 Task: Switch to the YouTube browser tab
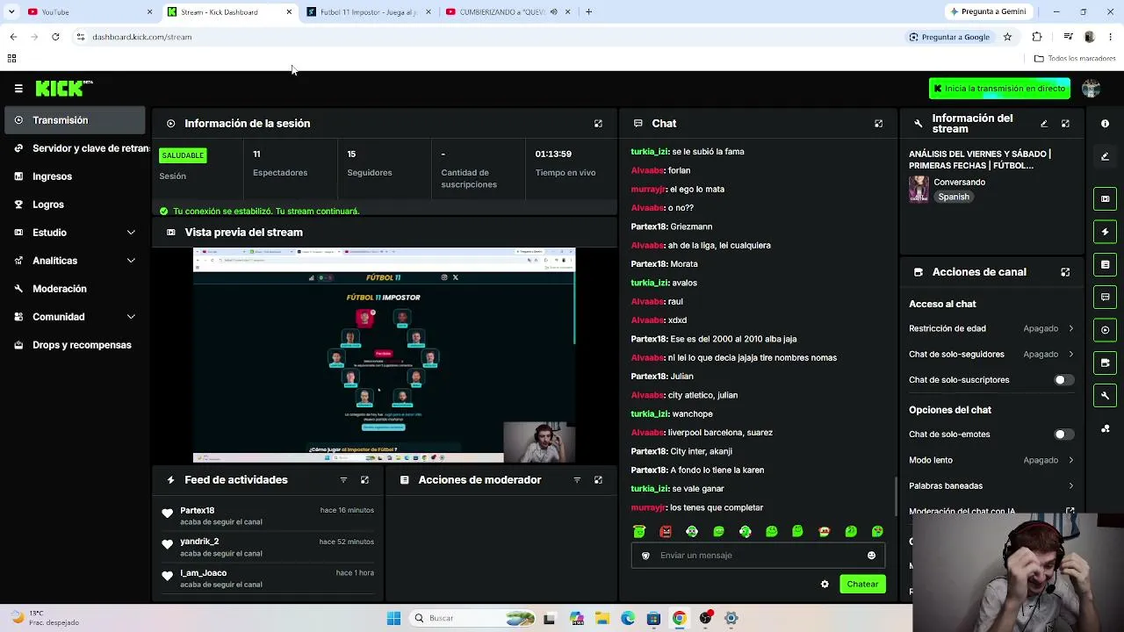pos(90,12)
